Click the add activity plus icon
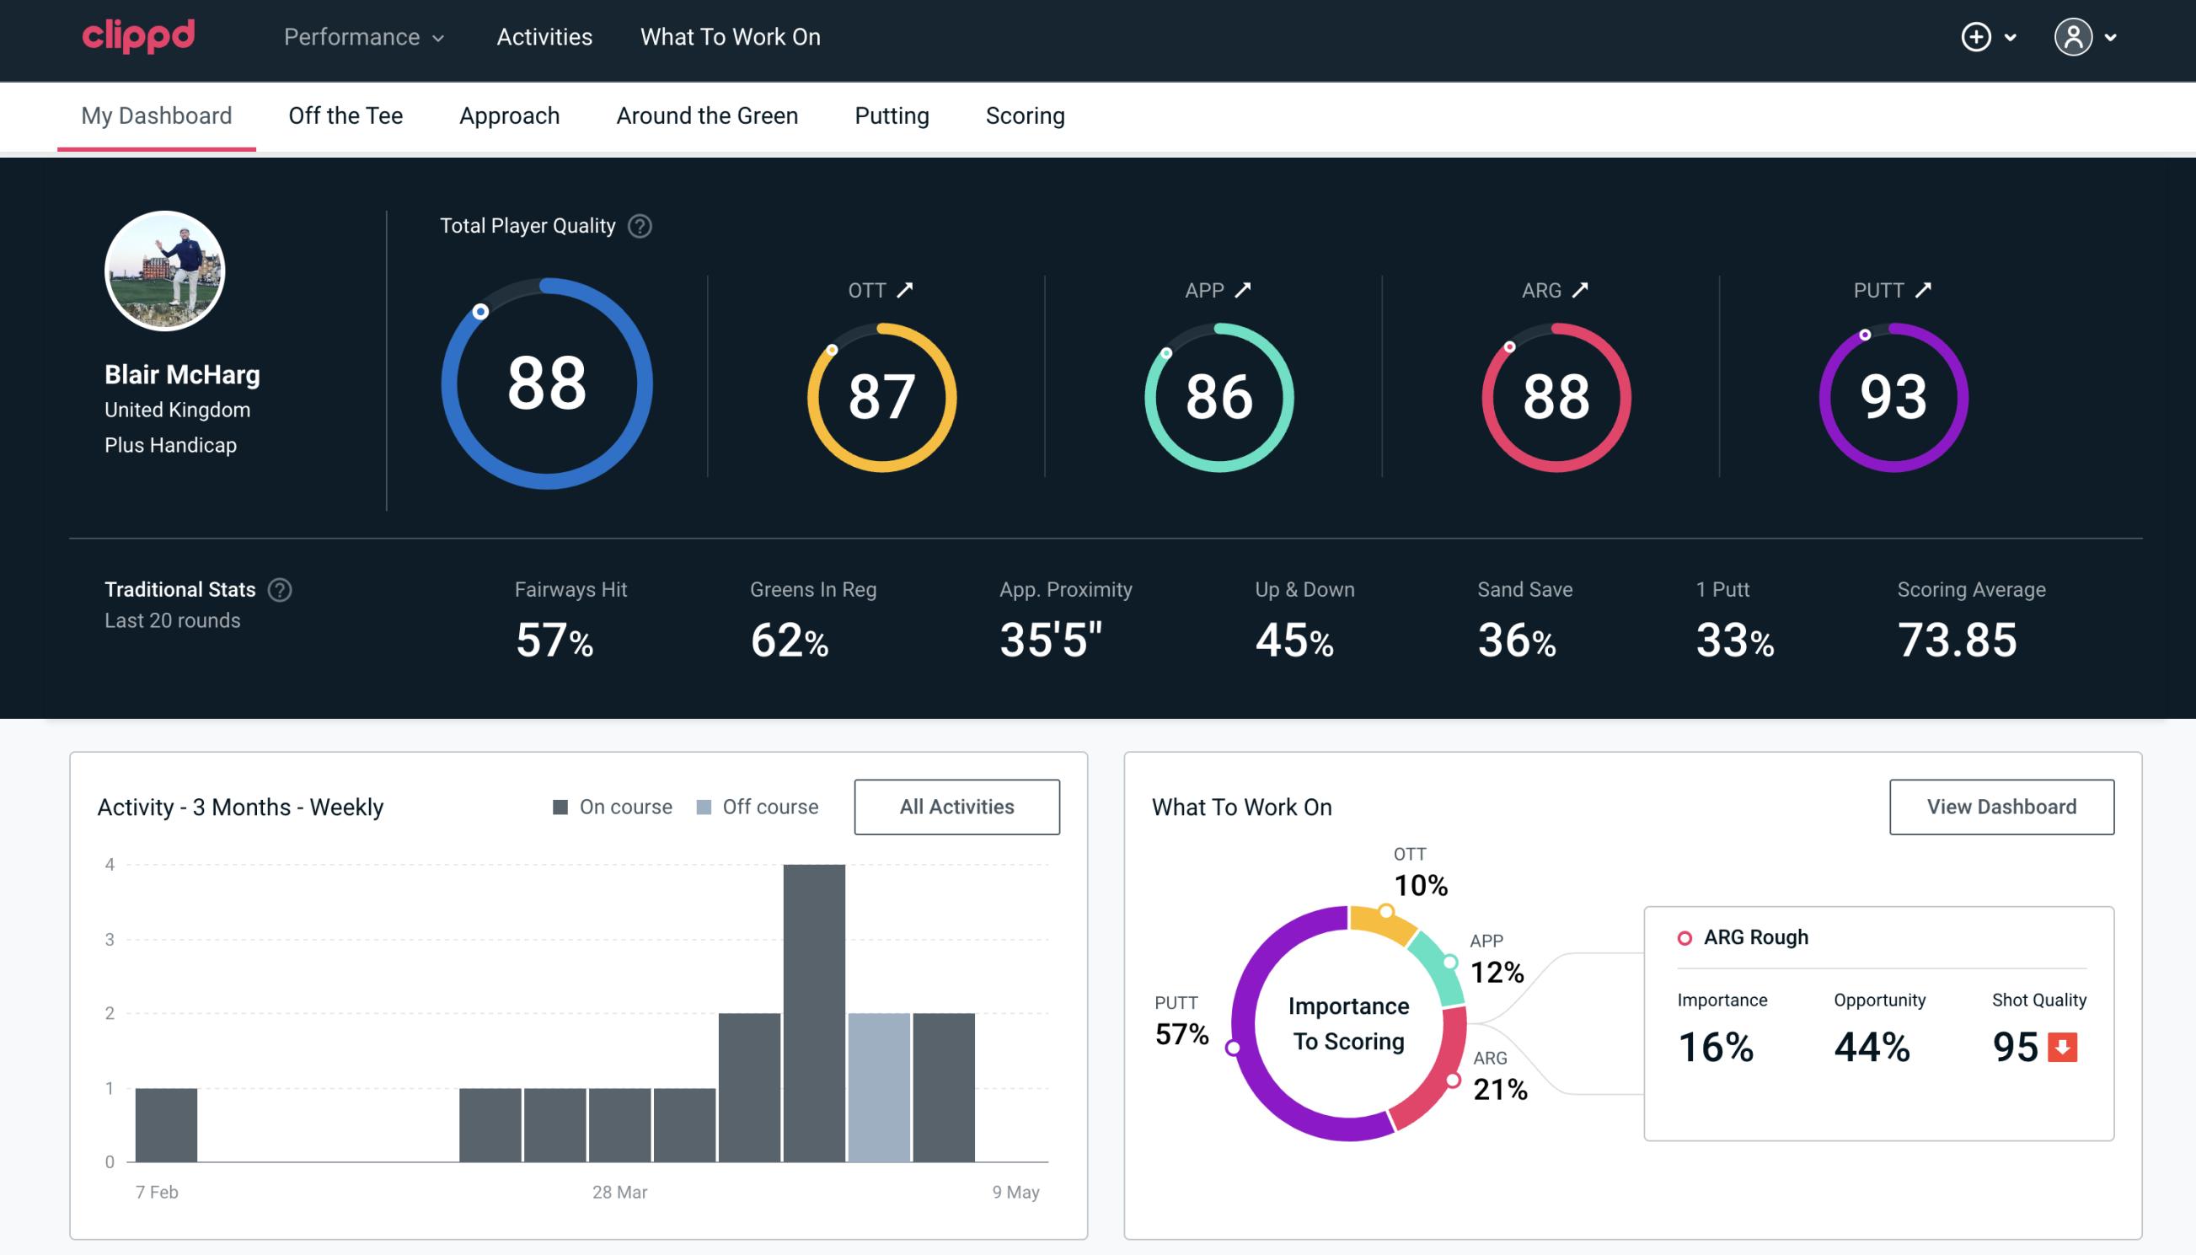The image size is (2196, 1255). 1976,36
